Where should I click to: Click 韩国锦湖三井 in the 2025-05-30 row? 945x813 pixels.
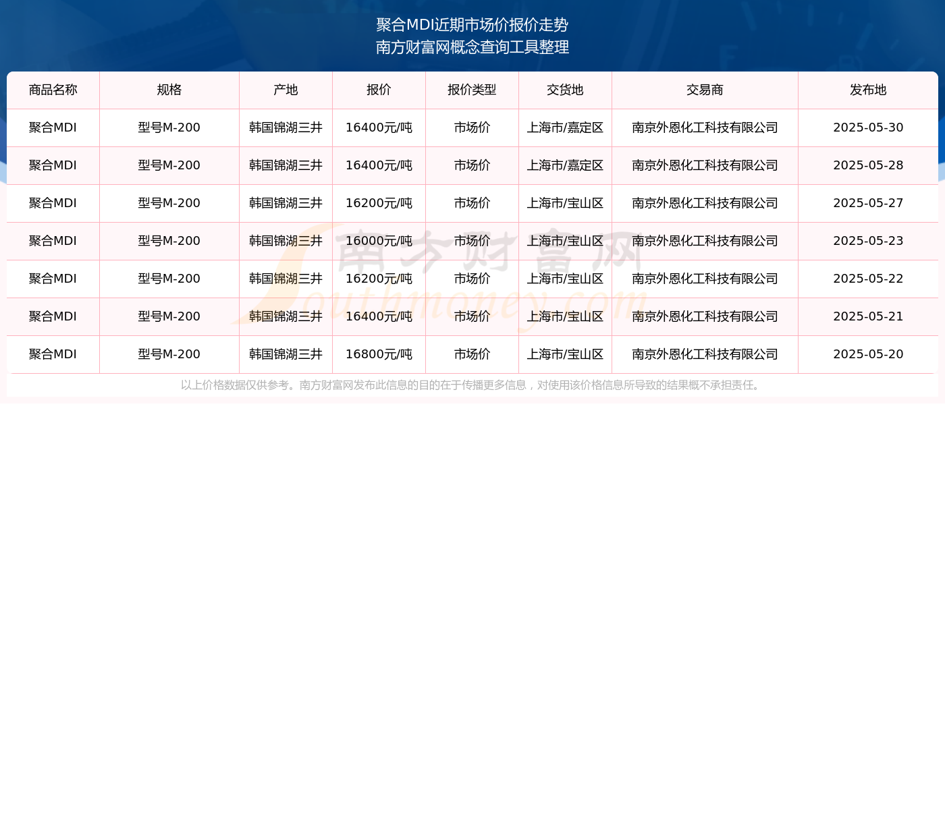pos(286,128)
